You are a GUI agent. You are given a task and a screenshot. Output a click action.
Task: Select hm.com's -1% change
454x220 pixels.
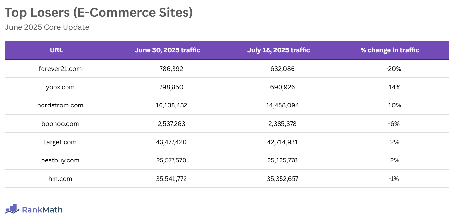click(394, 179)
